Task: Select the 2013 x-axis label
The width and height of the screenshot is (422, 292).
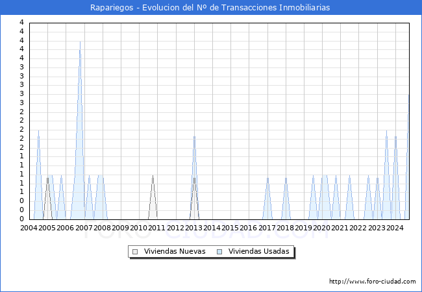Action: coord(193,228)
